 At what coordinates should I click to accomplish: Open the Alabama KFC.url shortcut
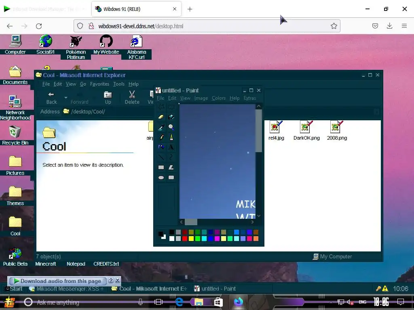tap(137, 47)
